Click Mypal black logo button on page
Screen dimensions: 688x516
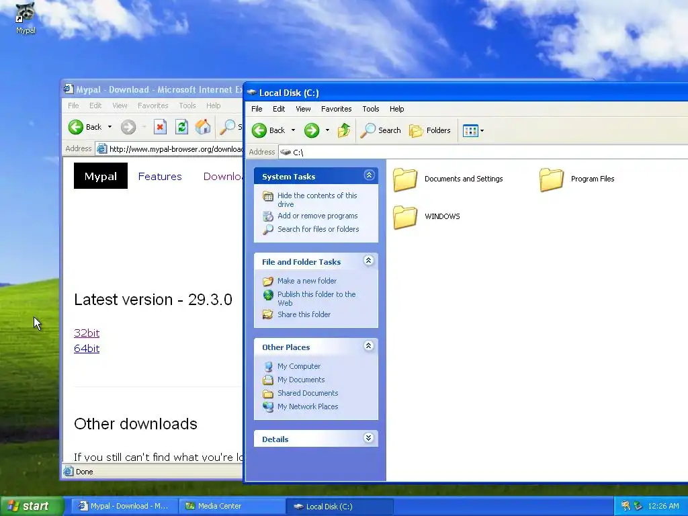pos(101,176)
